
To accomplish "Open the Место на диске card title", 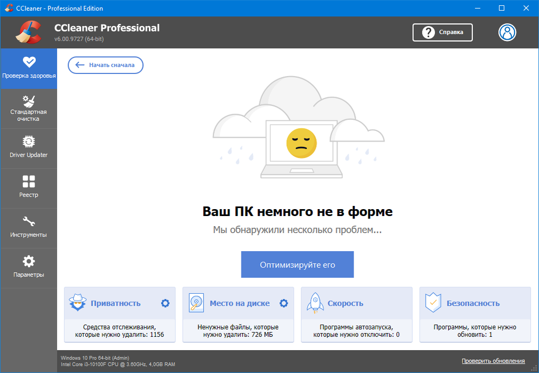I will click(239, 303).
